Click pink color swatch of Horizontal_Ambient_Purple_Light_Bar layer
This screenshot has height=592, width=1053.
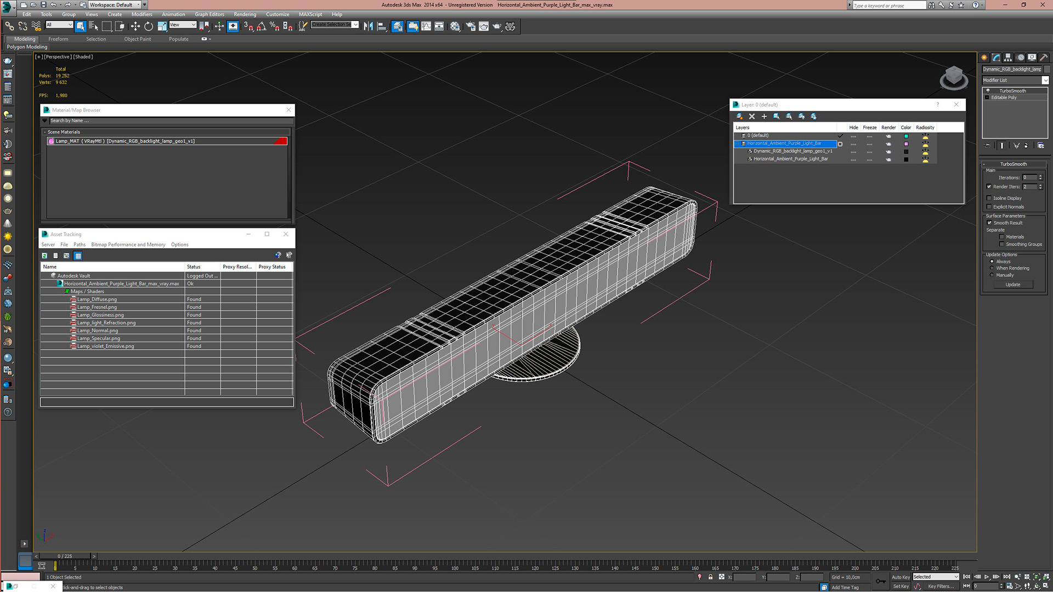906,144
